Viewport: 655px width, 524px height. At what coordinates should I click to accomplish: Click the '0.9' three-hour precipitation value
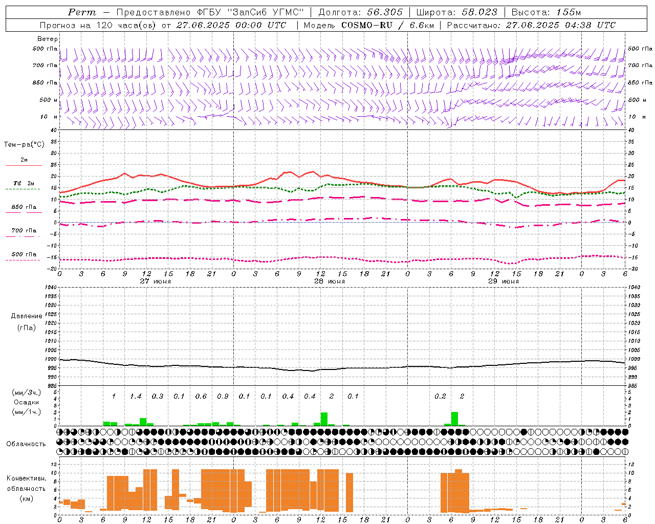pos(223,397)
